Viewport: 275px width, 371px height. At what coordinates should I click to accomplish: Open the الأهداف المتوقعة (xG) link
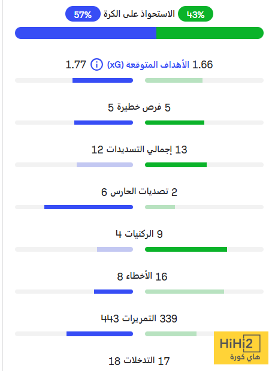[x=148, y=65]
